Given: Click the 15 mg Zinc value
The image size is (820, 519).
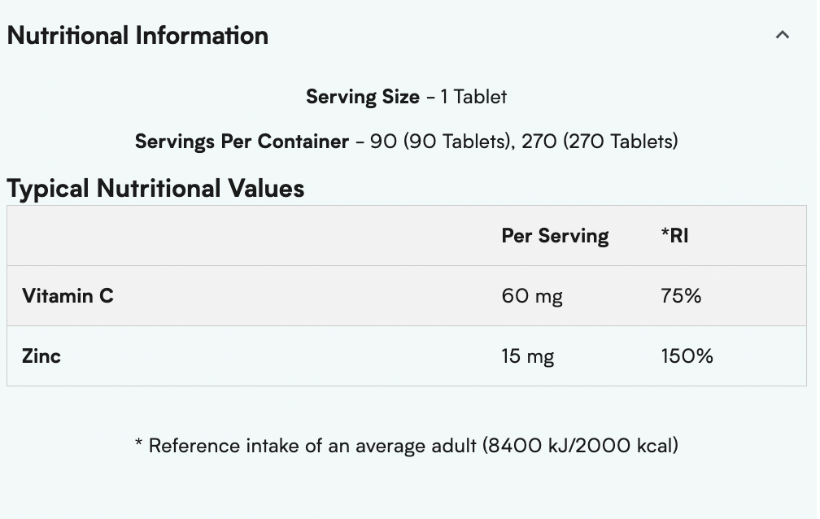Looking at the screenshot, I should coord(528,356).
